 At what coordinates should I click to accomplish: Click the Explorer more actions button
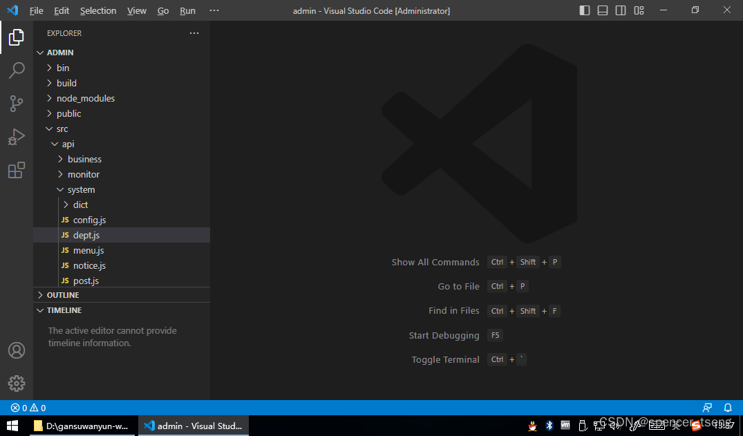click(194, 32)
